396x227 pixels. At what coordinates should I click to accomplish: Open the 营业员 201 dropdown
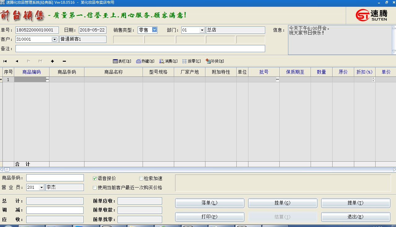(41, 188)
